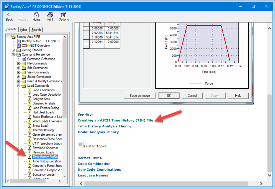Switch to the Contents tab
This screenshot has width=275, height=189.
click(10, 29)
